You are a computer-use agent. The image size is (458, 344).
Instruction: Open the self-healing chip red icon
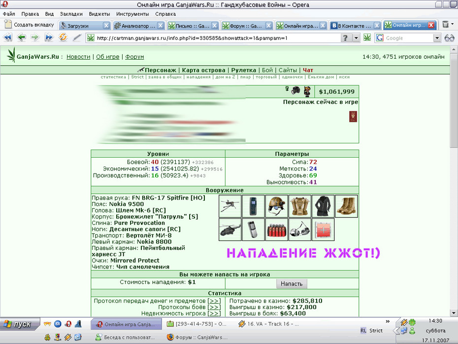[323, 230]
